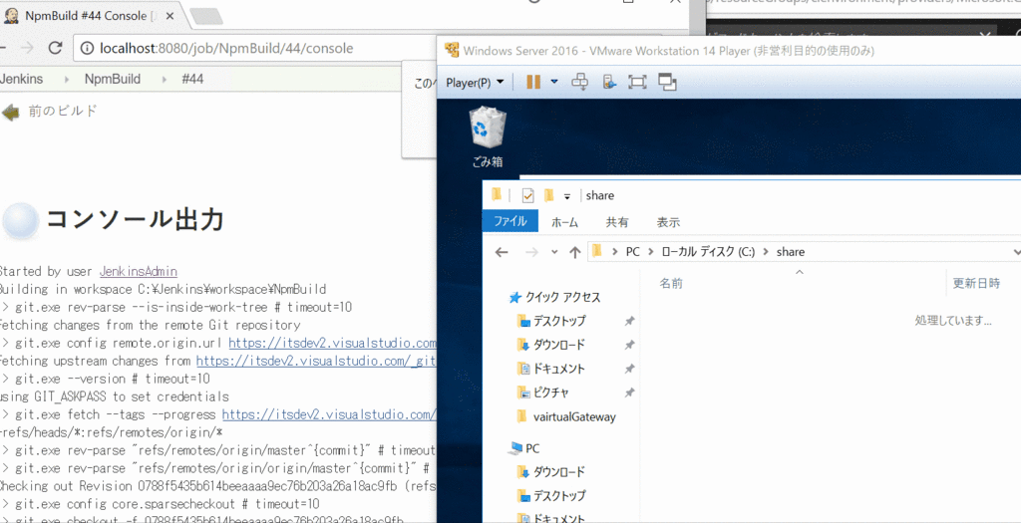
Task: Go to the previous build 前のビルド
Action: [x=63, y=111]
